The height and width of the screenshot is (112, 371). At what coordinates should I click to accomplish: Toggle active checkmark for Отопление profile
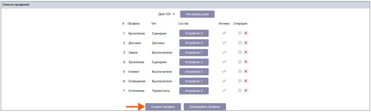(224, 91)
